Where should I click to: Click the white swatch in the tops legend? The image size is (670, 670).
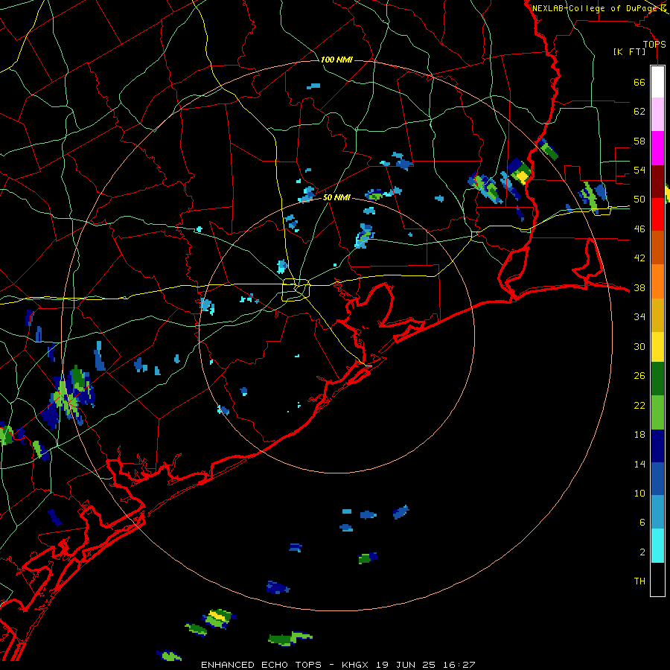click(657, 82)
